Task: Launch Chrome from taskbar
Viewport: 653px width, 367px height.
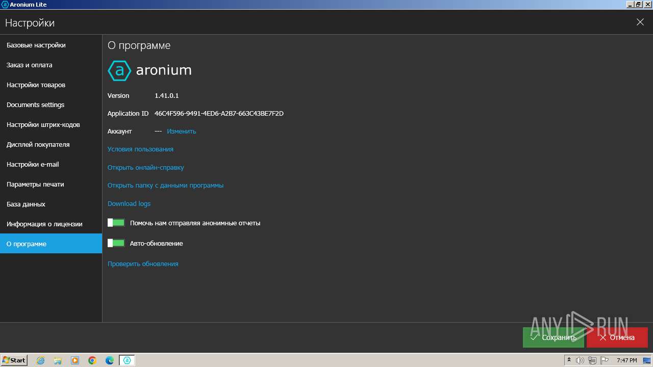Action: pyautogui.click(x=92, y=360)
